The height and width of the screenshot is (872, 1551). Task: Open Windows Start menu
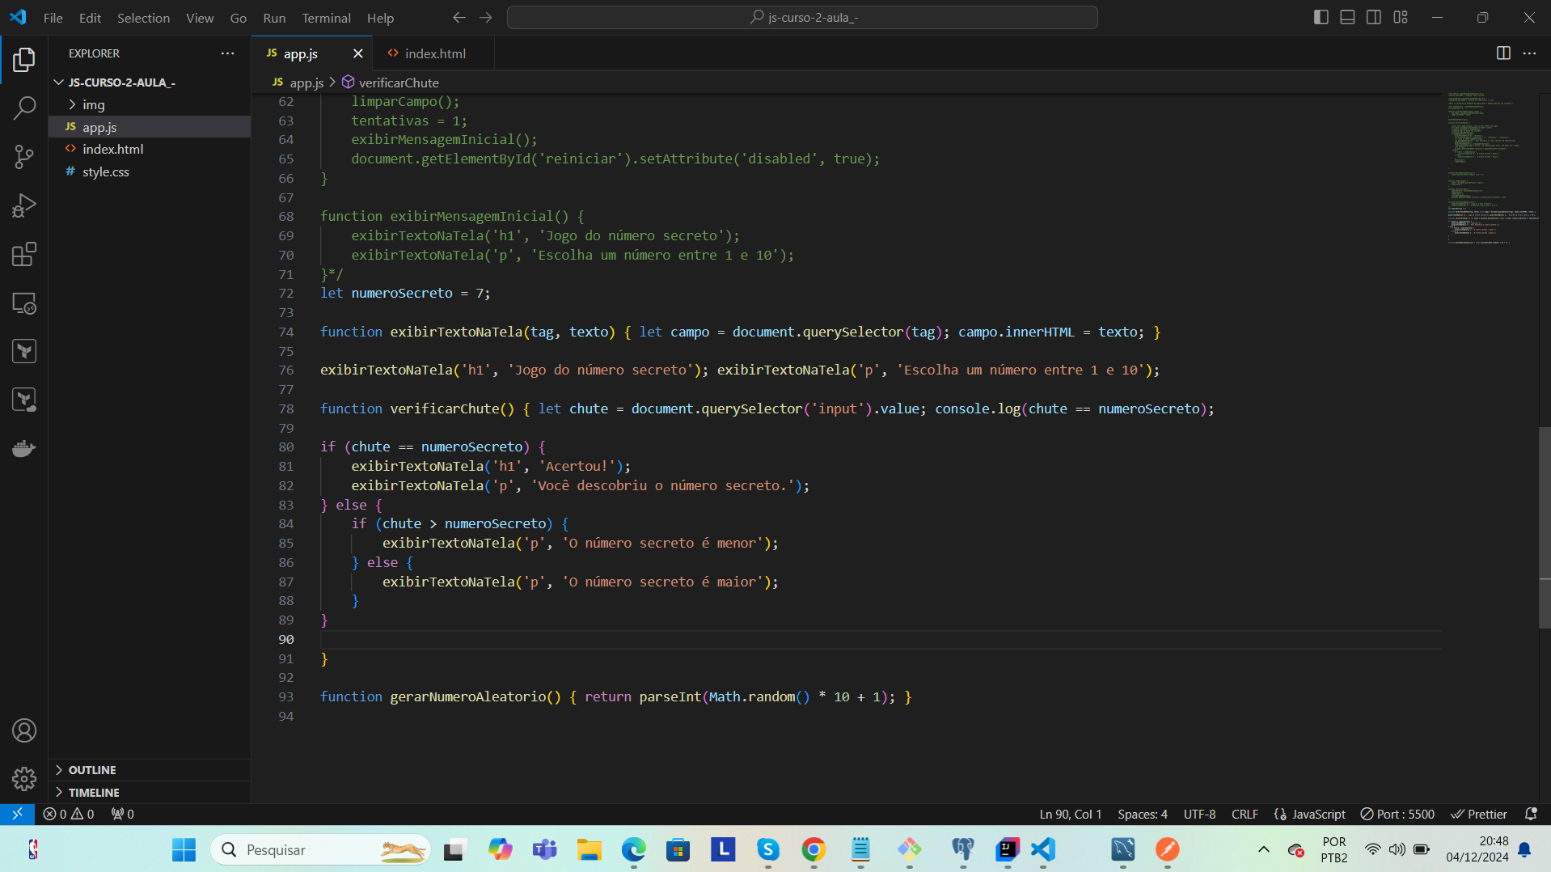point(184,849)
